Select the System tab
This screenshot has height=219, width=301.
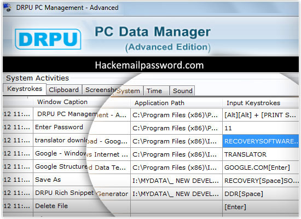click(129, 91)
